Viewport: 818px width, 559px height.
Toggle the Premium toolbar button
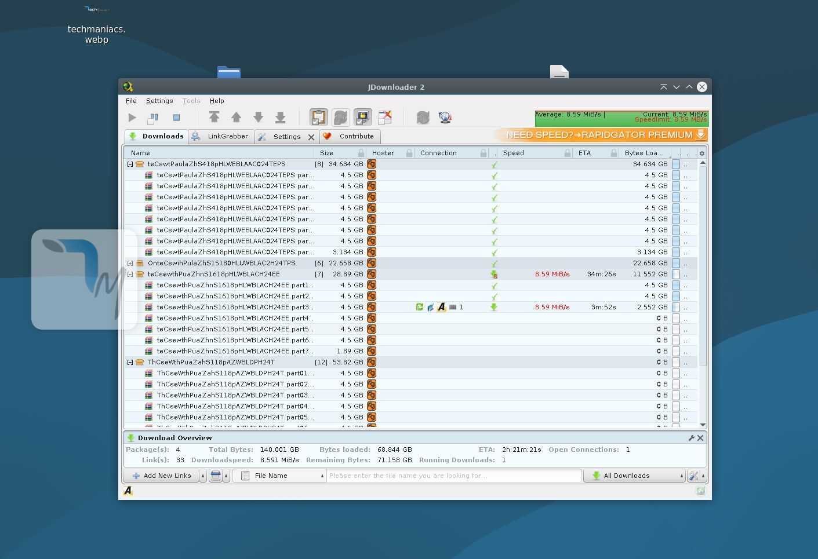(x=363, y=118)
